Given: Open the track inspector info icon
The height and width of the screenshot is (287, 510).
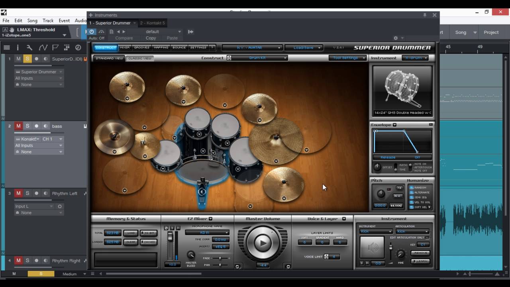Looking at the screenshot, I should click(18, 47).
